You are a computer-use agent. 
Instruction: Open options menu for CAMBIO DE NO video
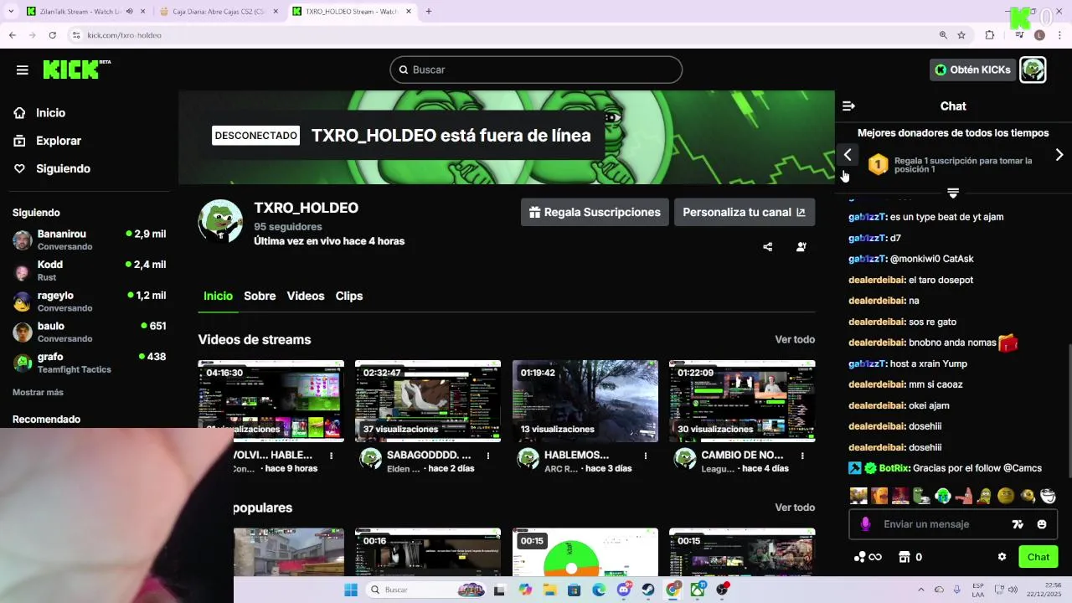pos(802,456)
